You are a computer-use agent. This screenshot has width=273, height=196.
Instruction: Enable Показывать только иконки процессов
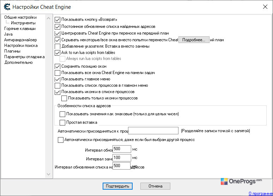click(x=64, y=98)
